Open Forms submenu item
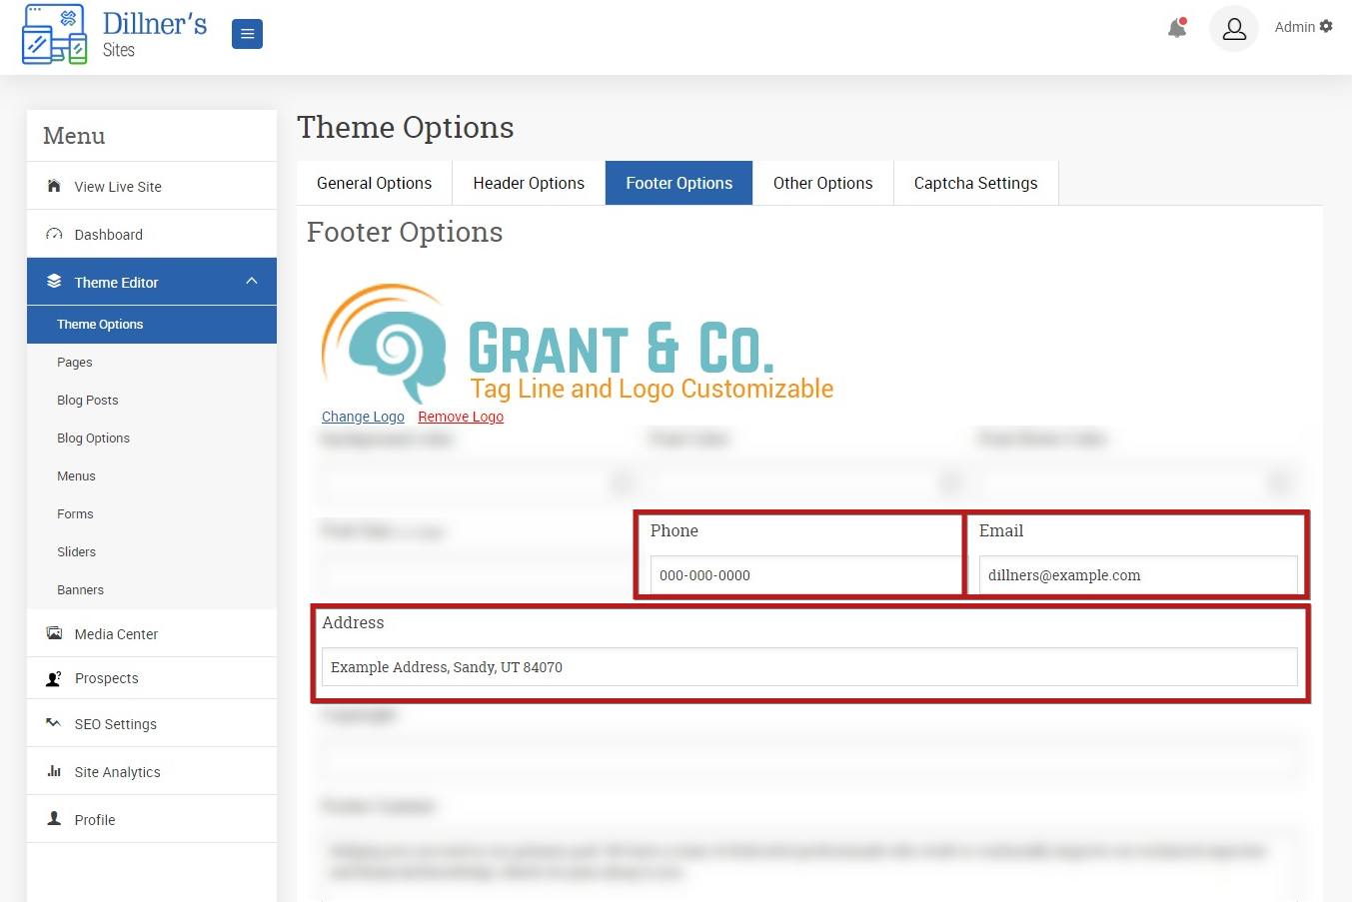The image size is (1352, 902). tap(152, 514)
